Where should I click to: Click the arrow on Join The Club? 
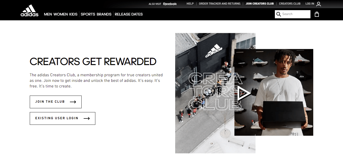73,102
